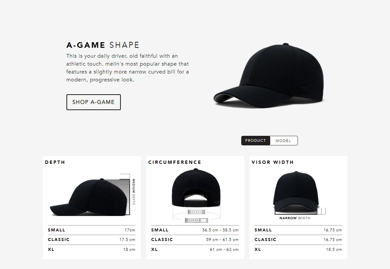
Task: Click the lower strap icon under circumference hat
Action: tap(196, 220)
